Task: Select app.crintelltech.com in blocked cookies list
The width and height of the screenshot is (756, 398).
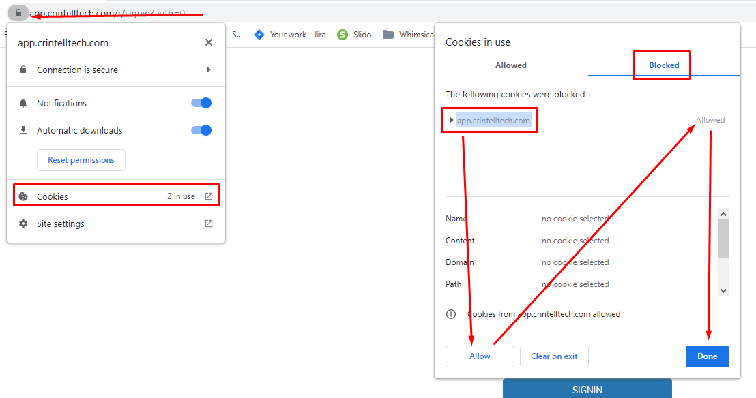Action: coord(493,121)
